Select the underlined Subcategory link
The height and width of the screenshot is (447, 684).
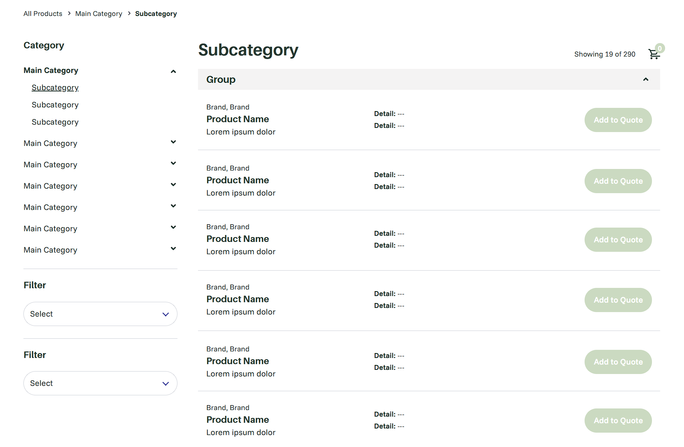(55, 87)
